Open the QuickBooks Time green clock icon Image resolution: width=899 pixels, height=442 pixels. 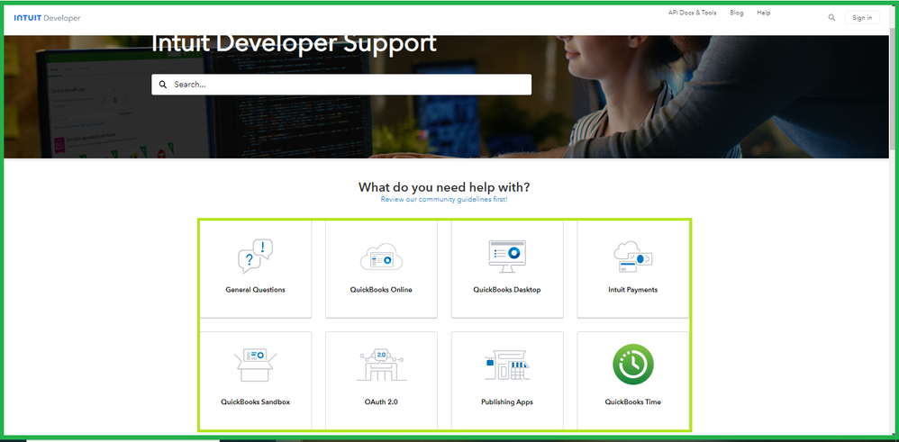[633, 365]
